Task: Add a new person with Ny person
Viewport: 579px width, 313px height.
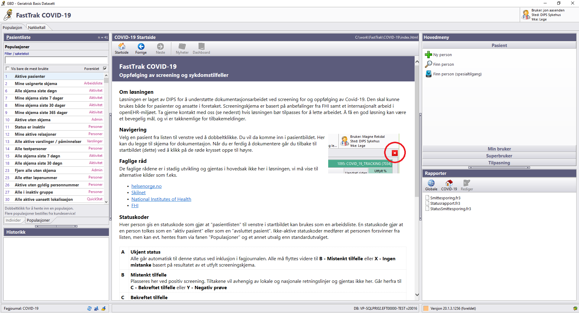Action: tap(428, 55)
